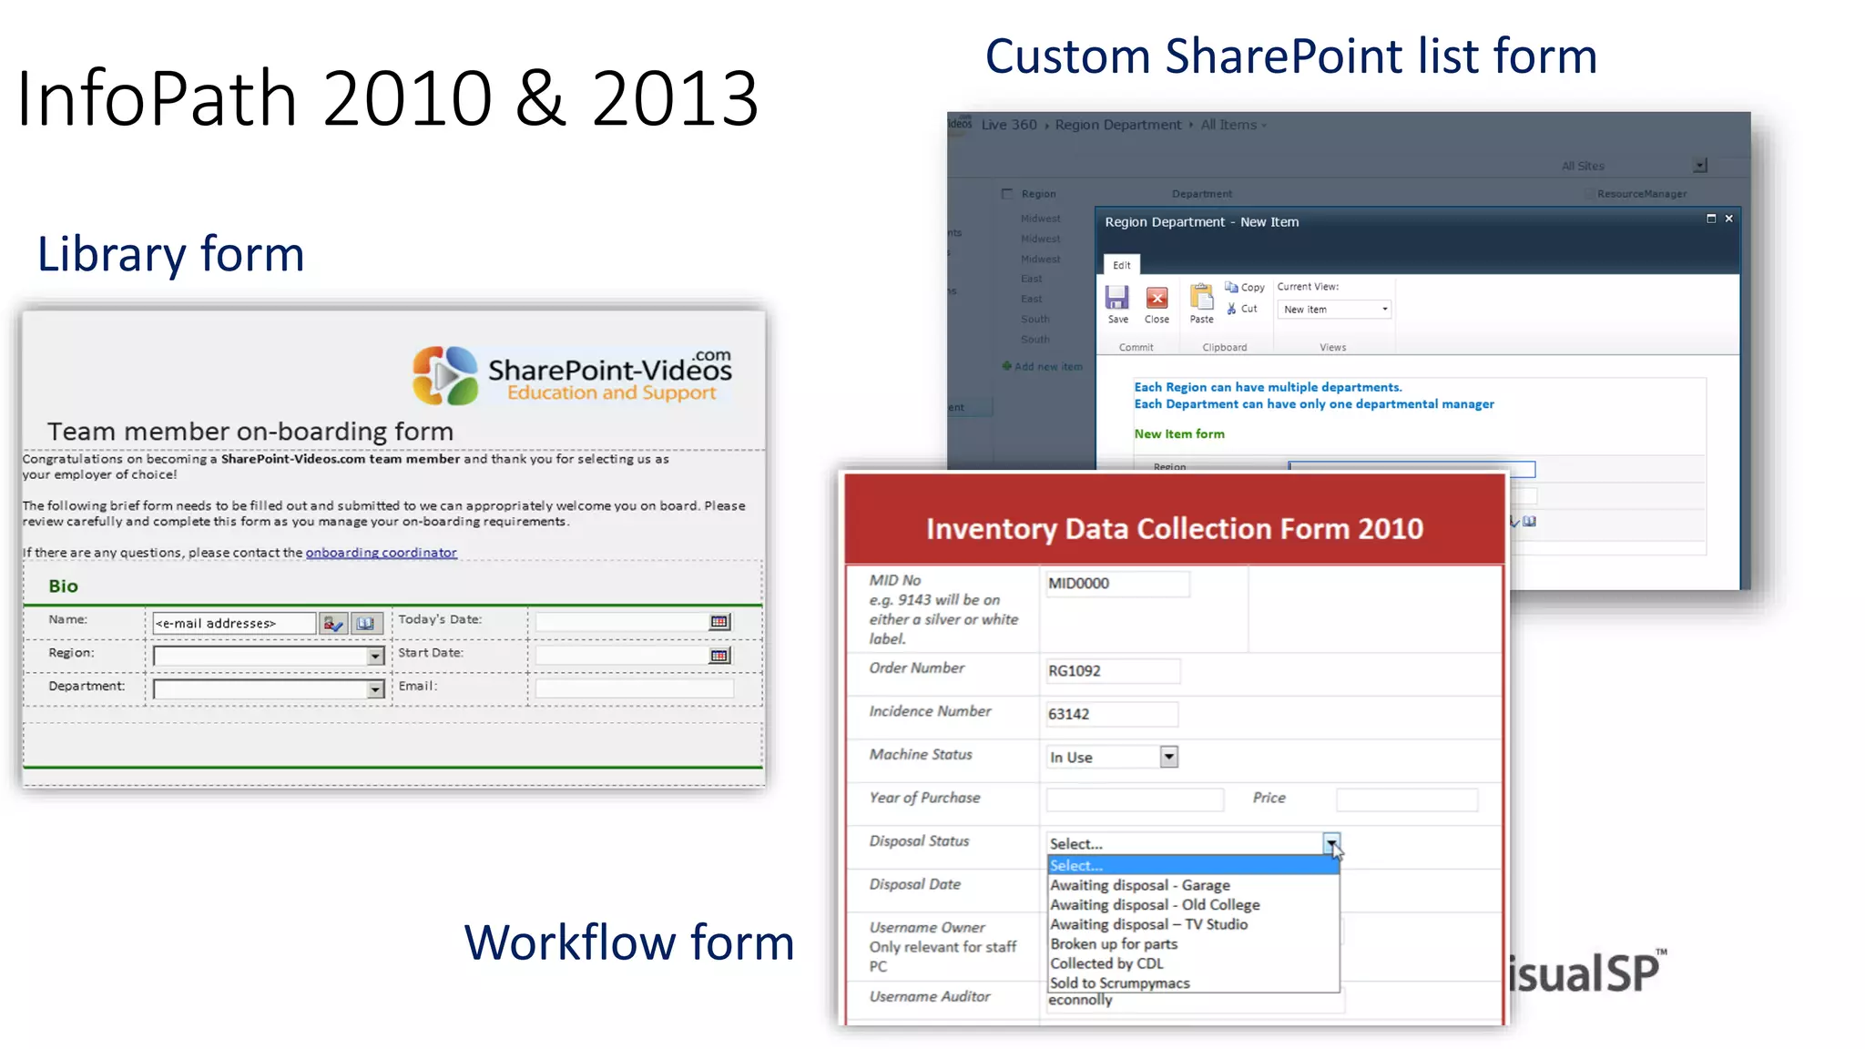Screen dimensions: 1865x1049
Task: Click the Name e-mail addresses field
Action: 235,624
